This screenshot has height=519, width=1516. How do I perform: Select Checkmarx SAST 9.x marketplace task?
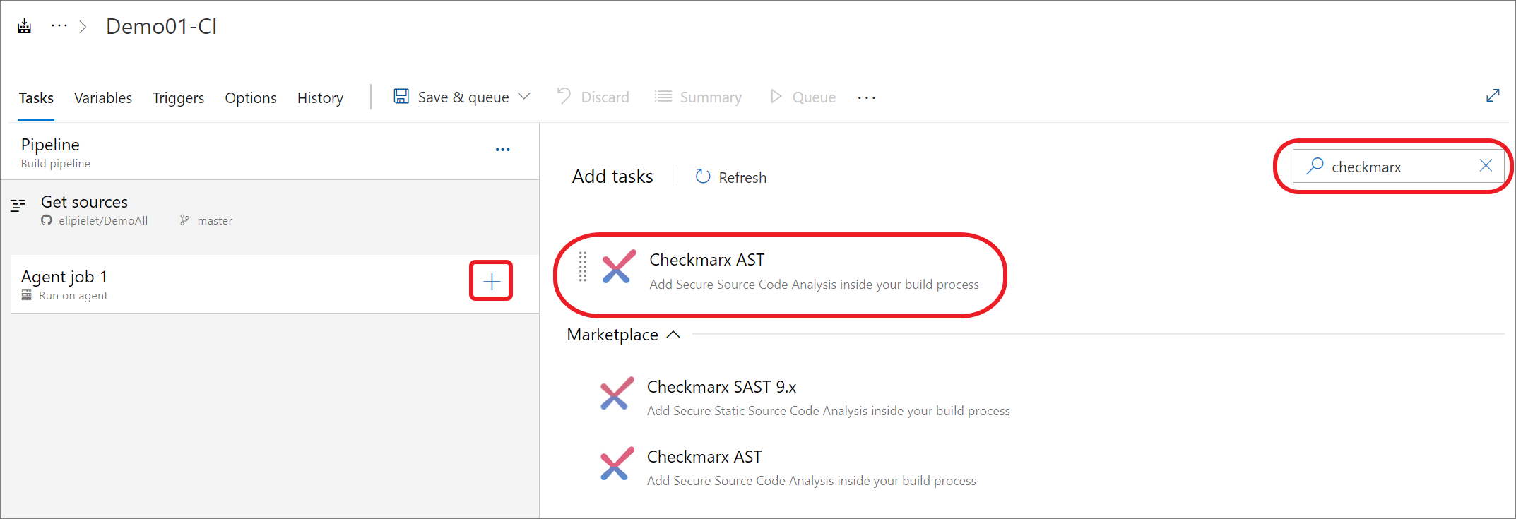coord(805,398)
